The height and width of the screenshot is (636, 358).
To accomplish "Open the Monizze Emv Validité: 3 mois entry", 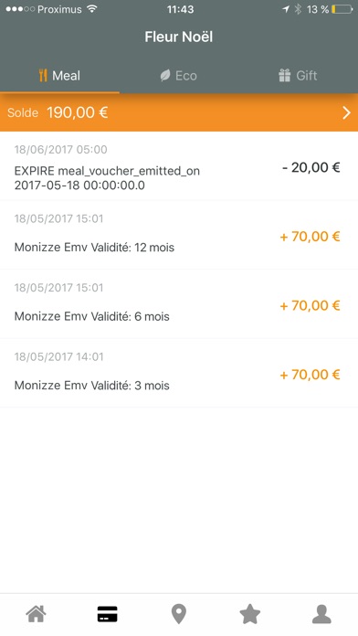I will (x=179, y=373).
